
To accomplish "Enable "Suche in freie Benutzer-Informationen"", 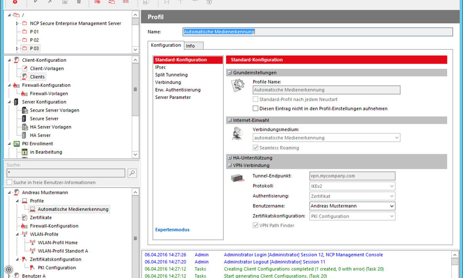I will (x=9, y=182).
